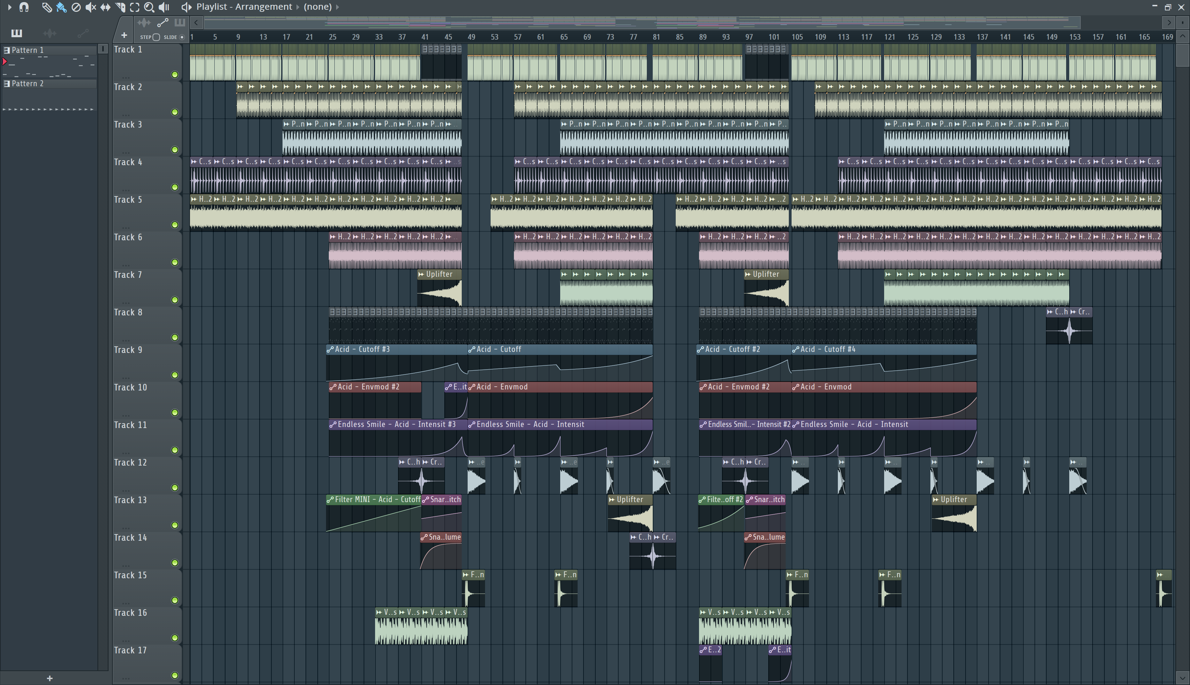Select the Delete tool icon
The height and width of the screenshot is (685, 1190).
coord(76,7)
